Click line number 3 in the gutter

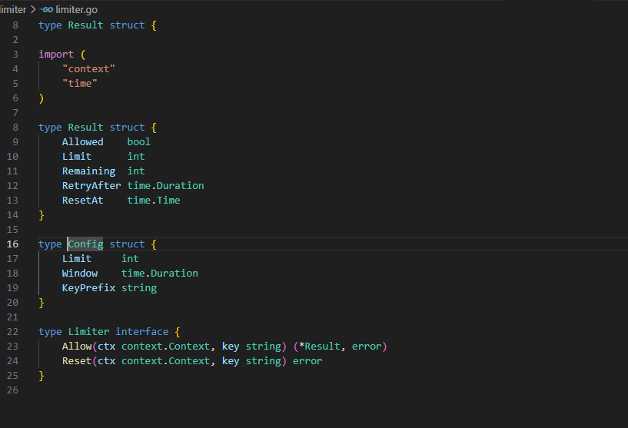15,55
